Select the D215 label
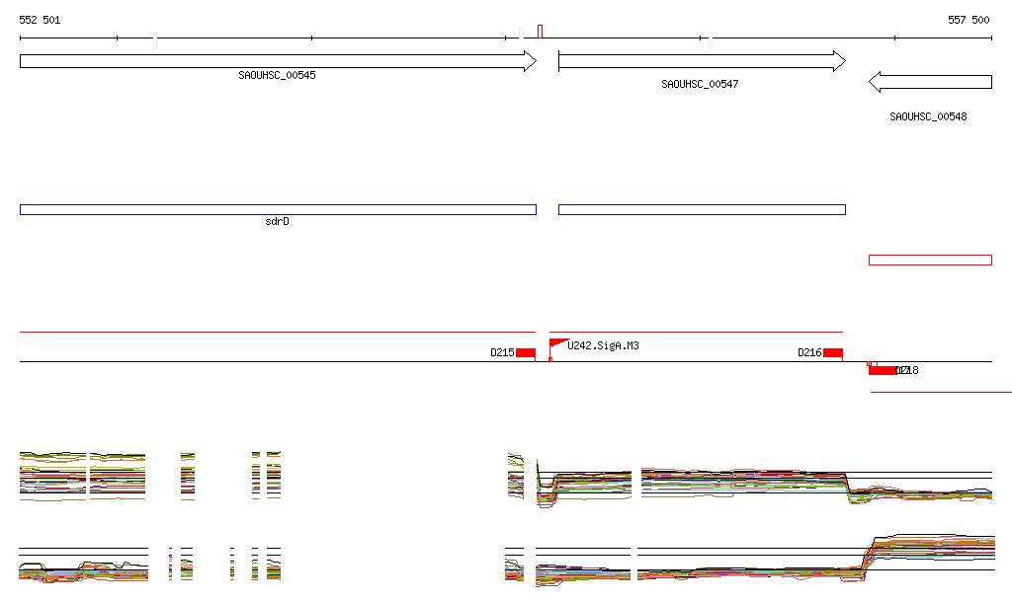1012x603 pixels. click(x=502, y=352)
